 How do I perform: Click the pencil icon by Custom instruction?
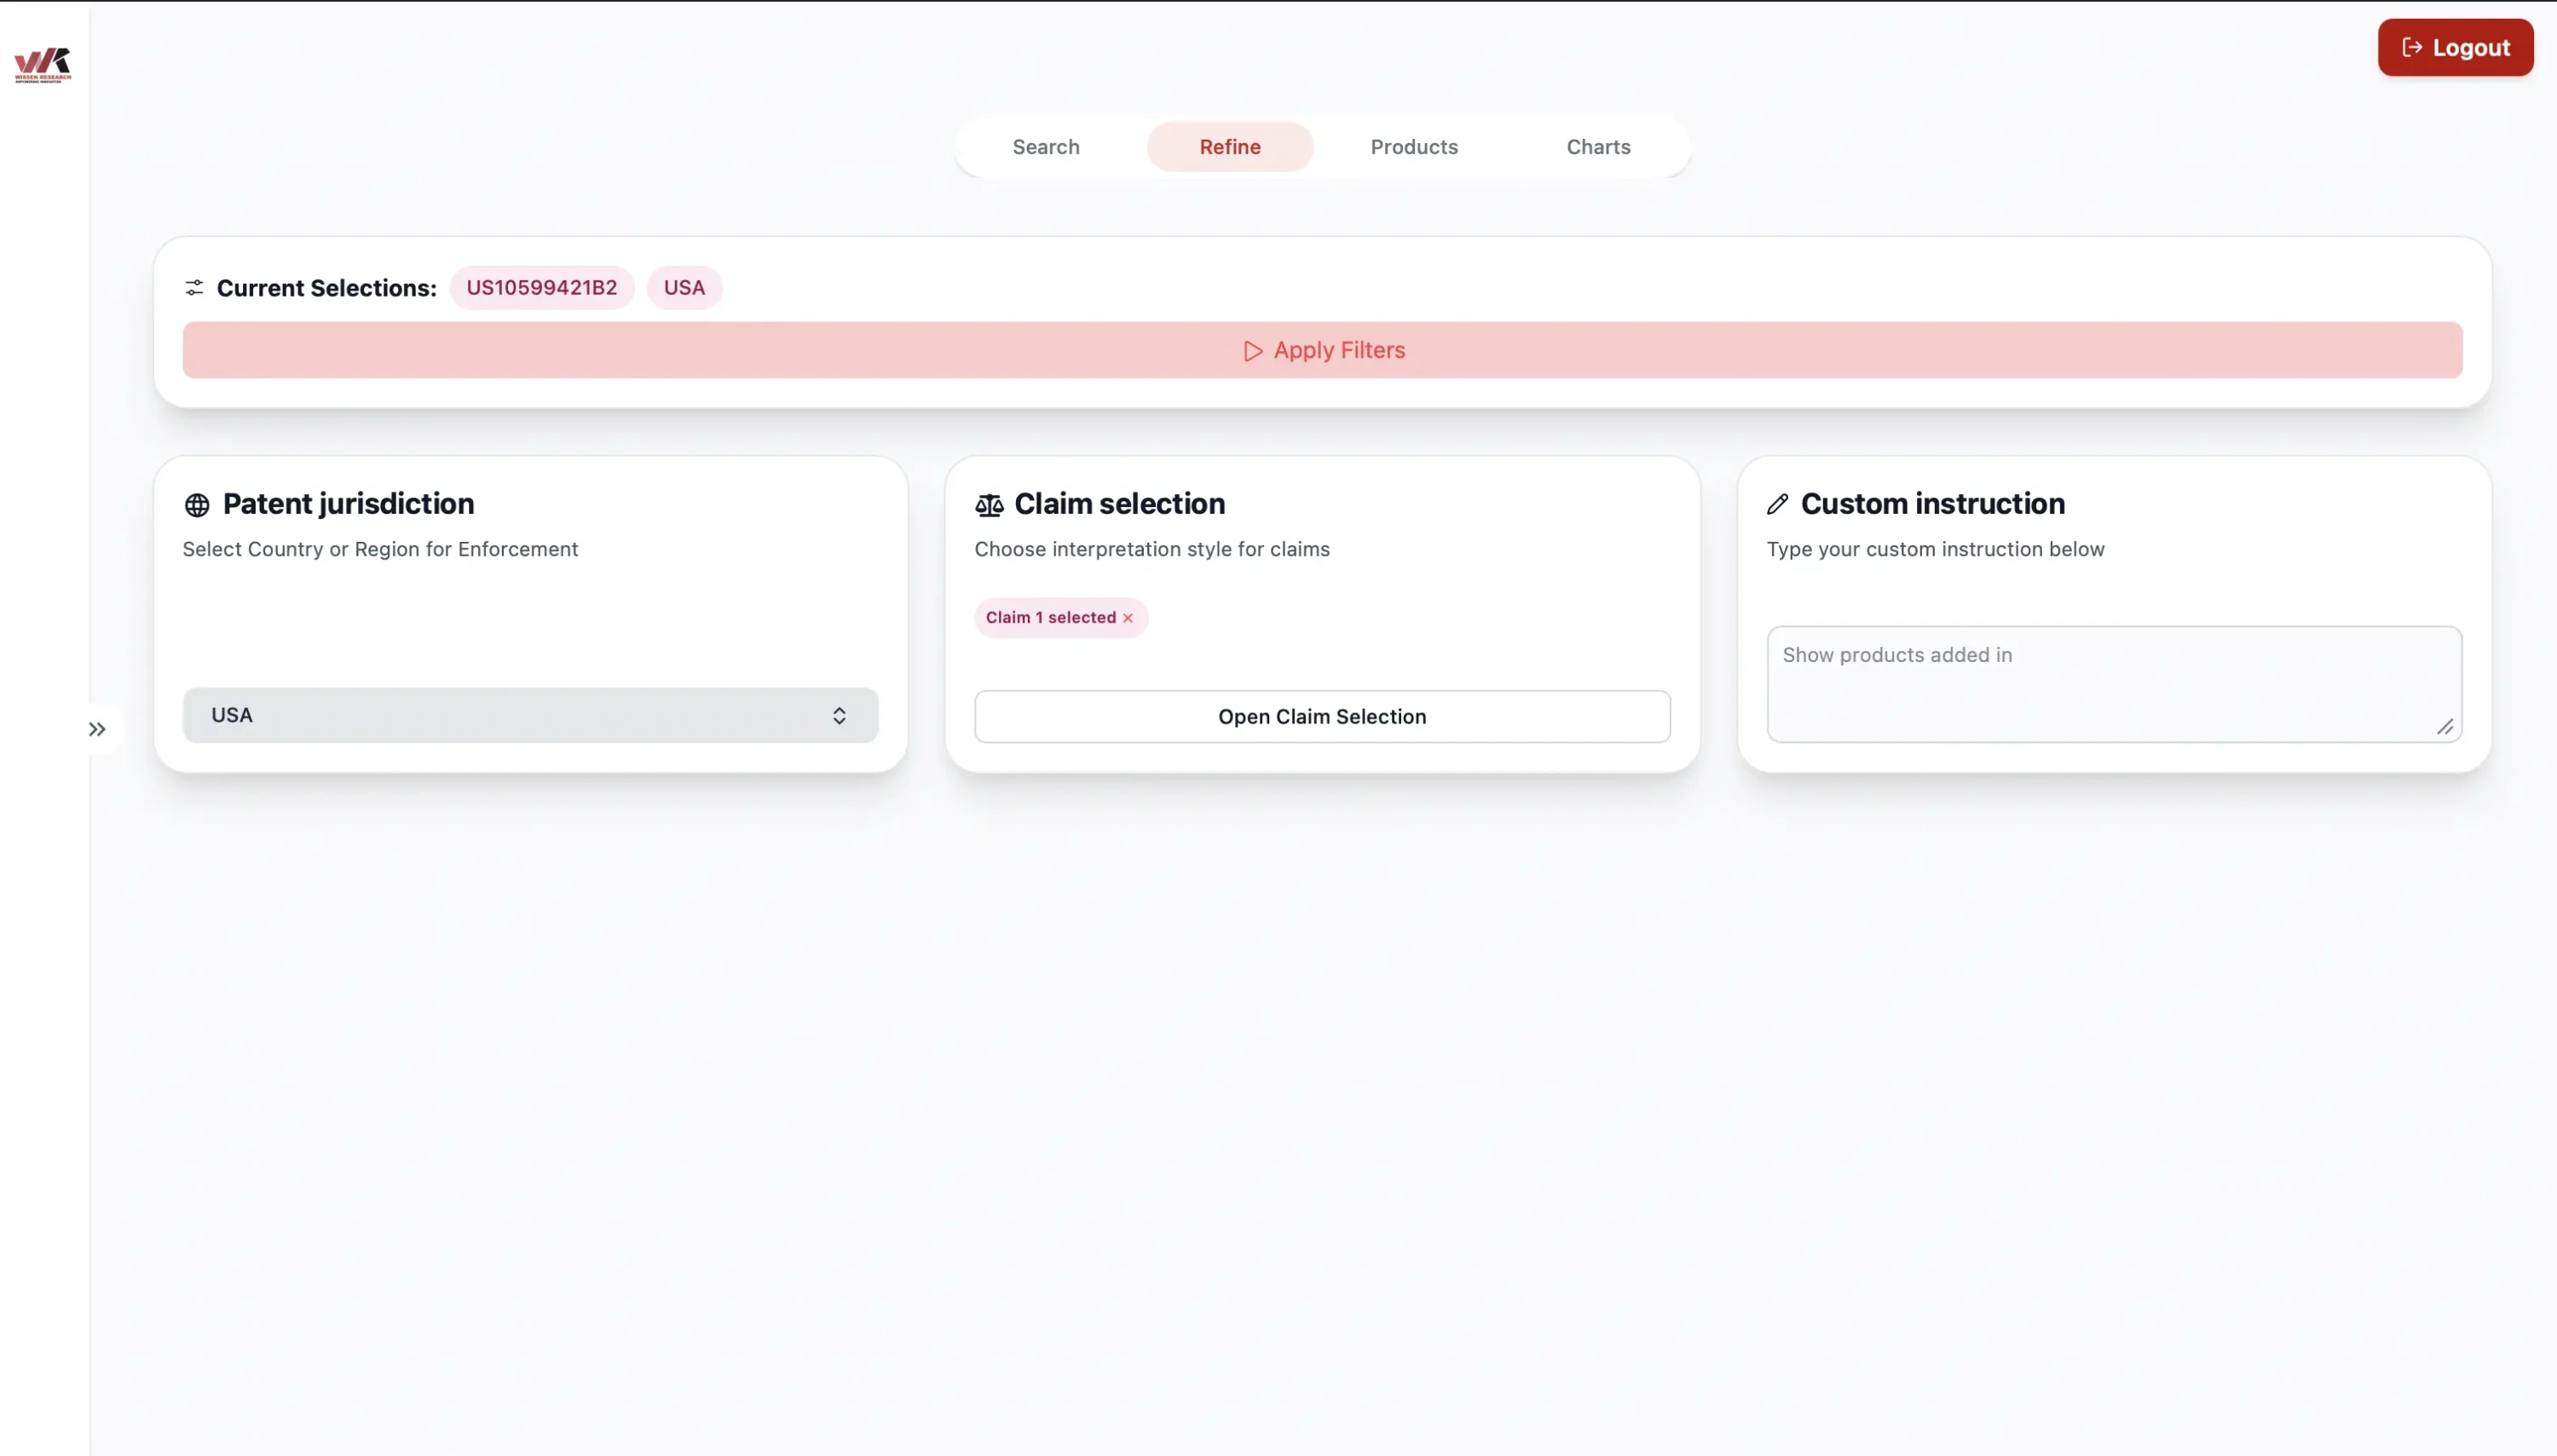1778,504
